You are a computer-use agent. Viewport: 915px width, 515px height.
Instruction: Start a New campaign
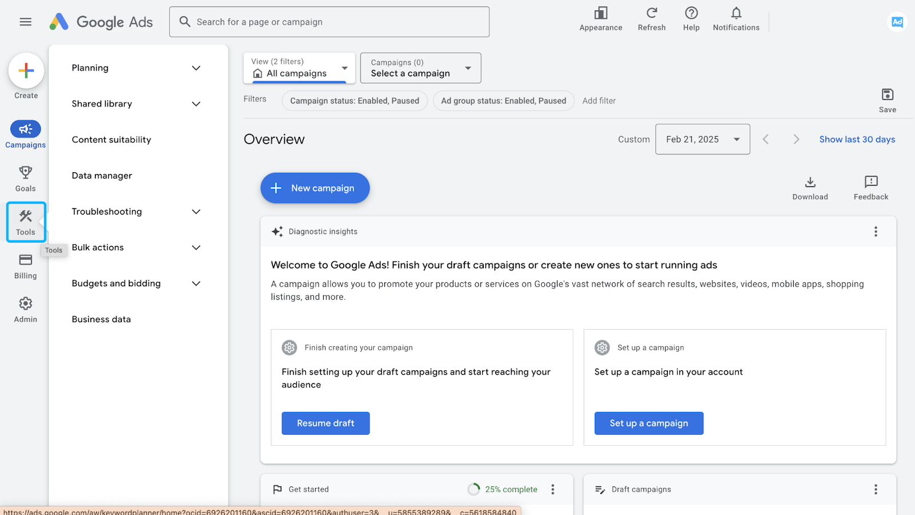tap(315, 188)
